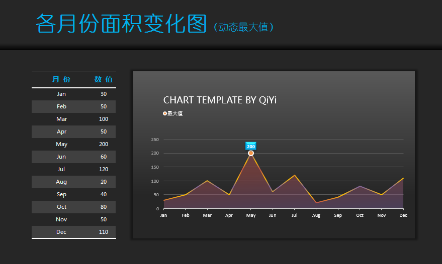Image resolution: width=442 pixels, height=264 pixels.
Task: Select the 月份 table header
Action: pyautogui.click(x=61, y=79)
